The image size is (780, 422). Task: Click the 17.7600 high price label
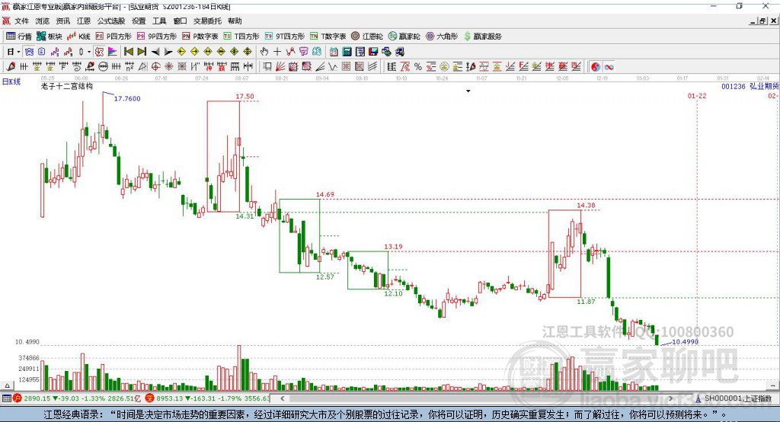coord(127,98)
